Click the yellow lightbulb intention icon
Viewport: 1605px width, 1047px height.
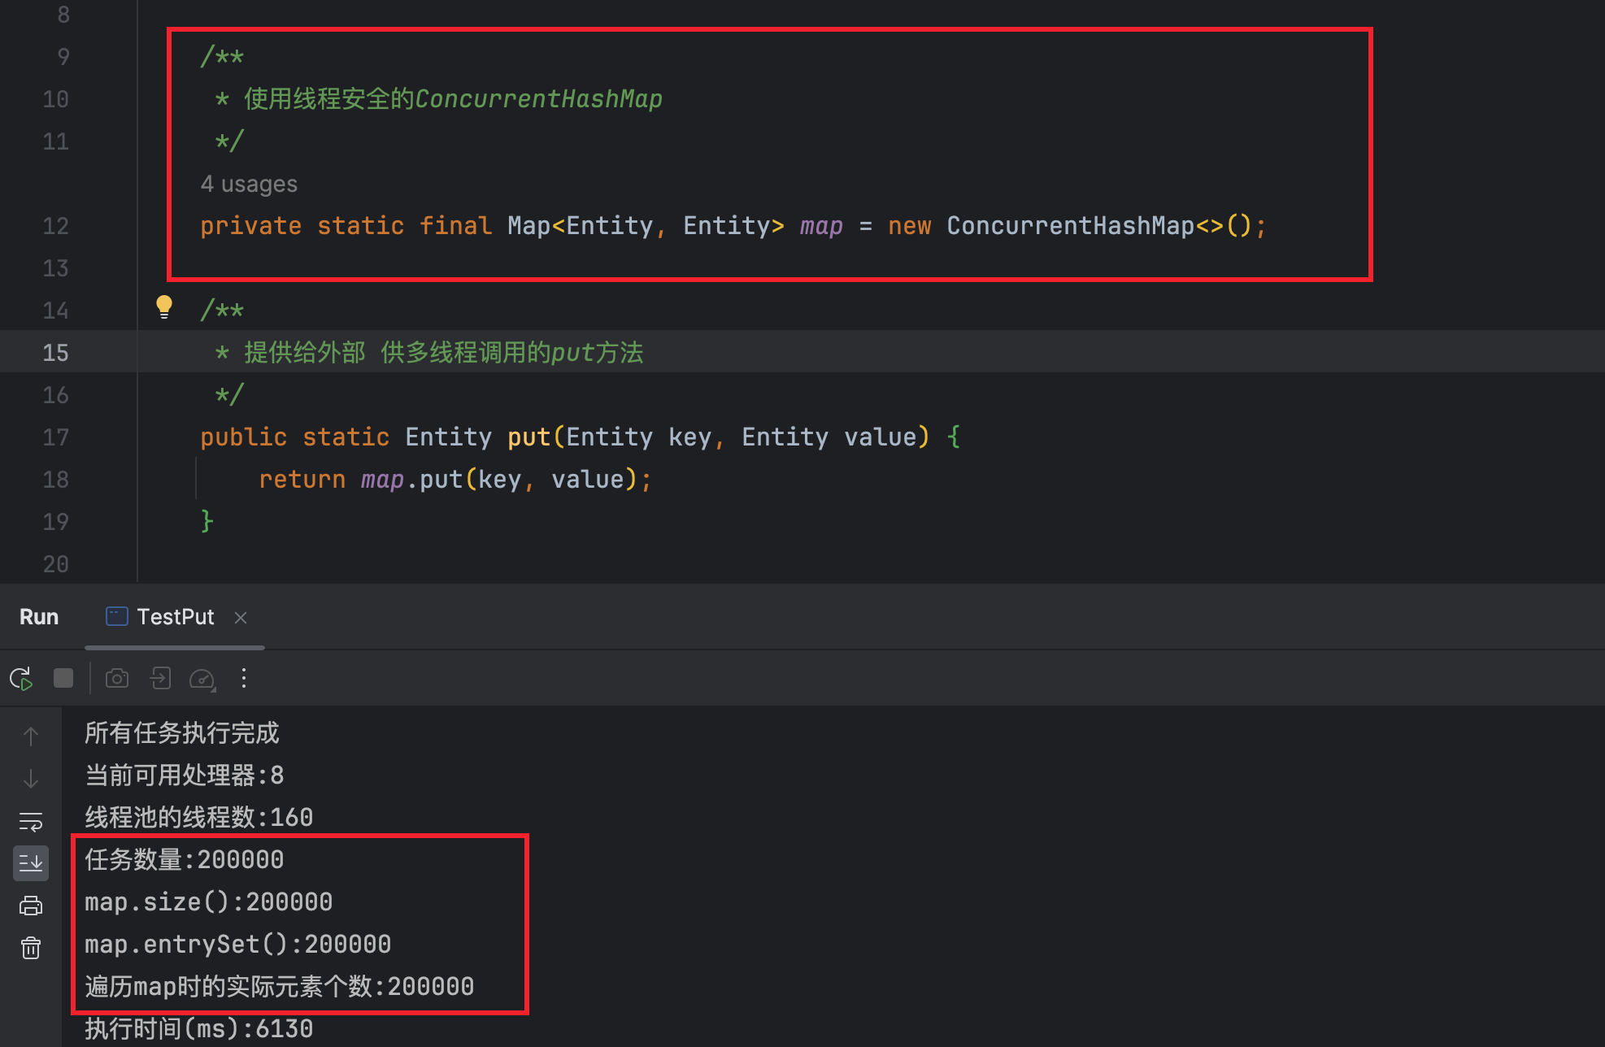164,306
